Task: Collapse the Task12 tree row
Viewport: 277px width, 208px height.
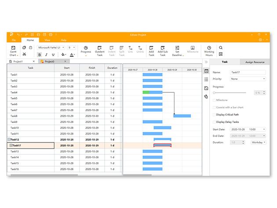Action: pyautogui.click(x=9, y=139)
